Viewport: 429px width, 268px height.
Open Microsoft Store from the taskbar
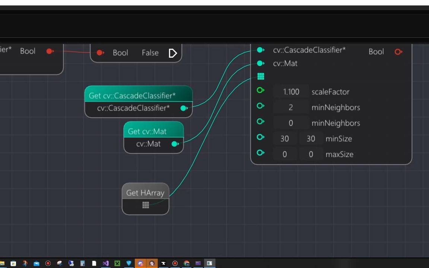coord(13,264)
